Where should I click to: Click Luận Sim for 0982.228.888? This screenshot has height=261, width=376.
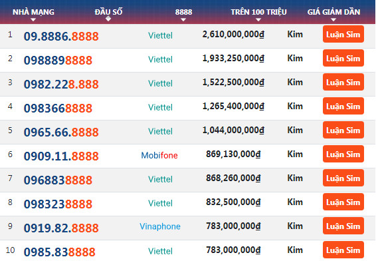point(343,82)
